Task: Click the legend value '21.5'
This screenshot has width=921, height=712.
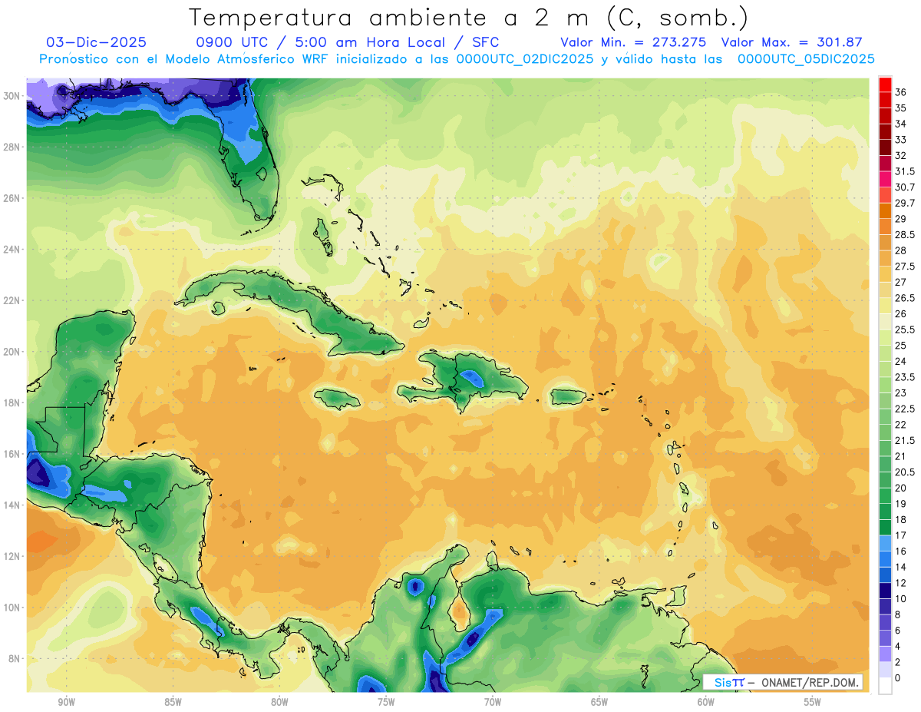Action: 905,440
